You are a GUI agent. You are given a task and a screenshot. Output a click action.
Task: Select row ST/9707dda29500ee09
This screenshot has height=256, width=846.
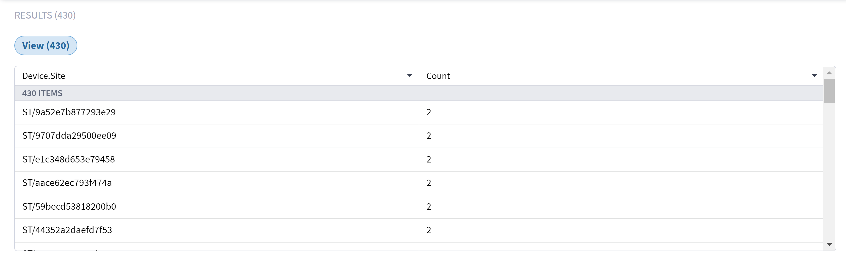[69, 136]
